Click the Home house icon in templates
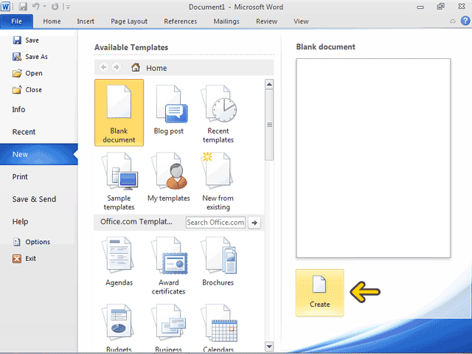 click(x=136, y=67)
